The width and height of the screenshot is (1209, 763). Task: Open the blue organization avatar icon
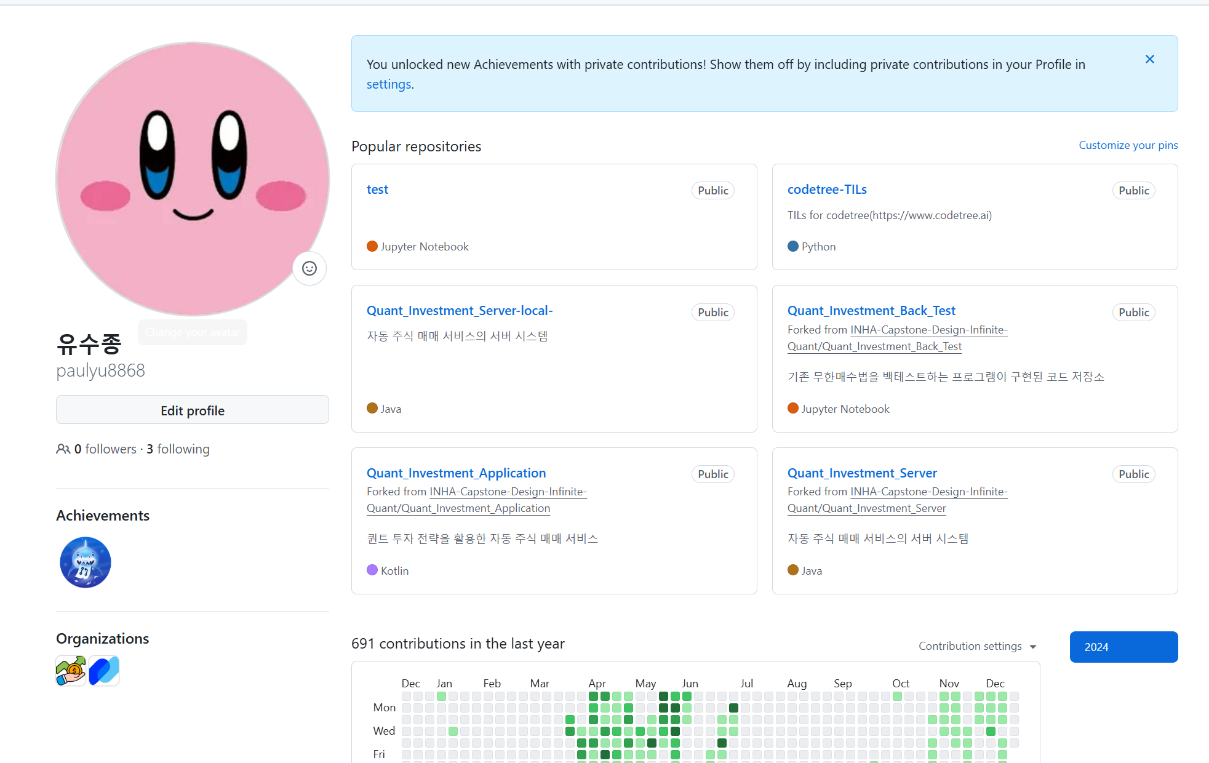104,671
